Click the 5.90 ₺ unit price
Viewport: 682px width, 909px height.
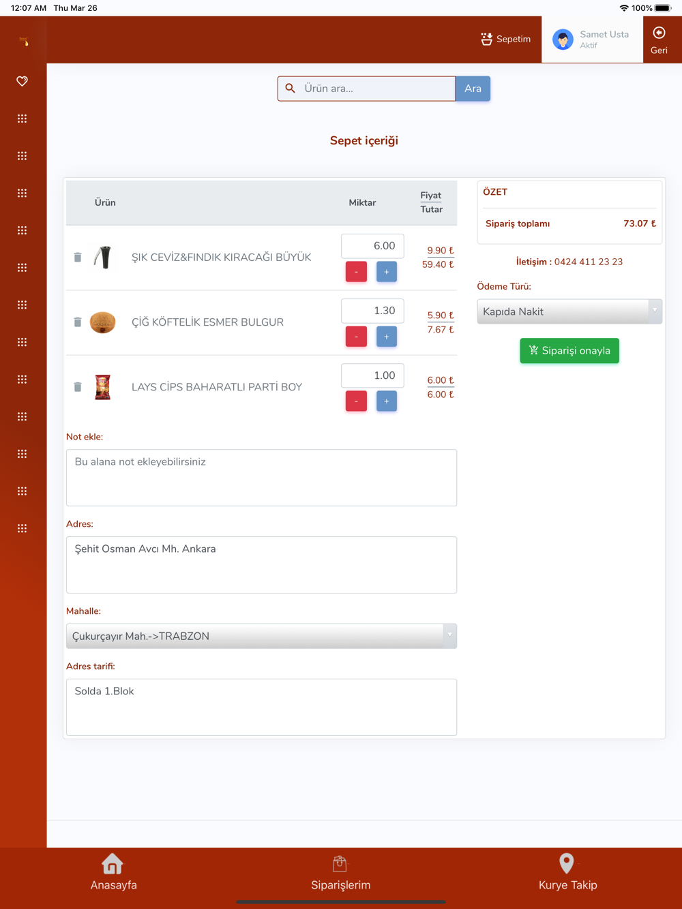tap(441, 315)
